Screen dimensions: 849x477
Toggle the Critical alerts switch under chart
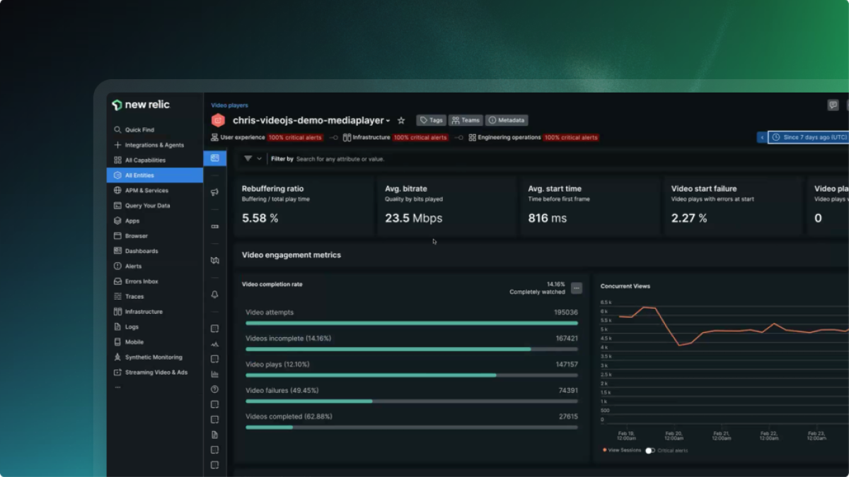pyautogui.click(x=649, y=450)
